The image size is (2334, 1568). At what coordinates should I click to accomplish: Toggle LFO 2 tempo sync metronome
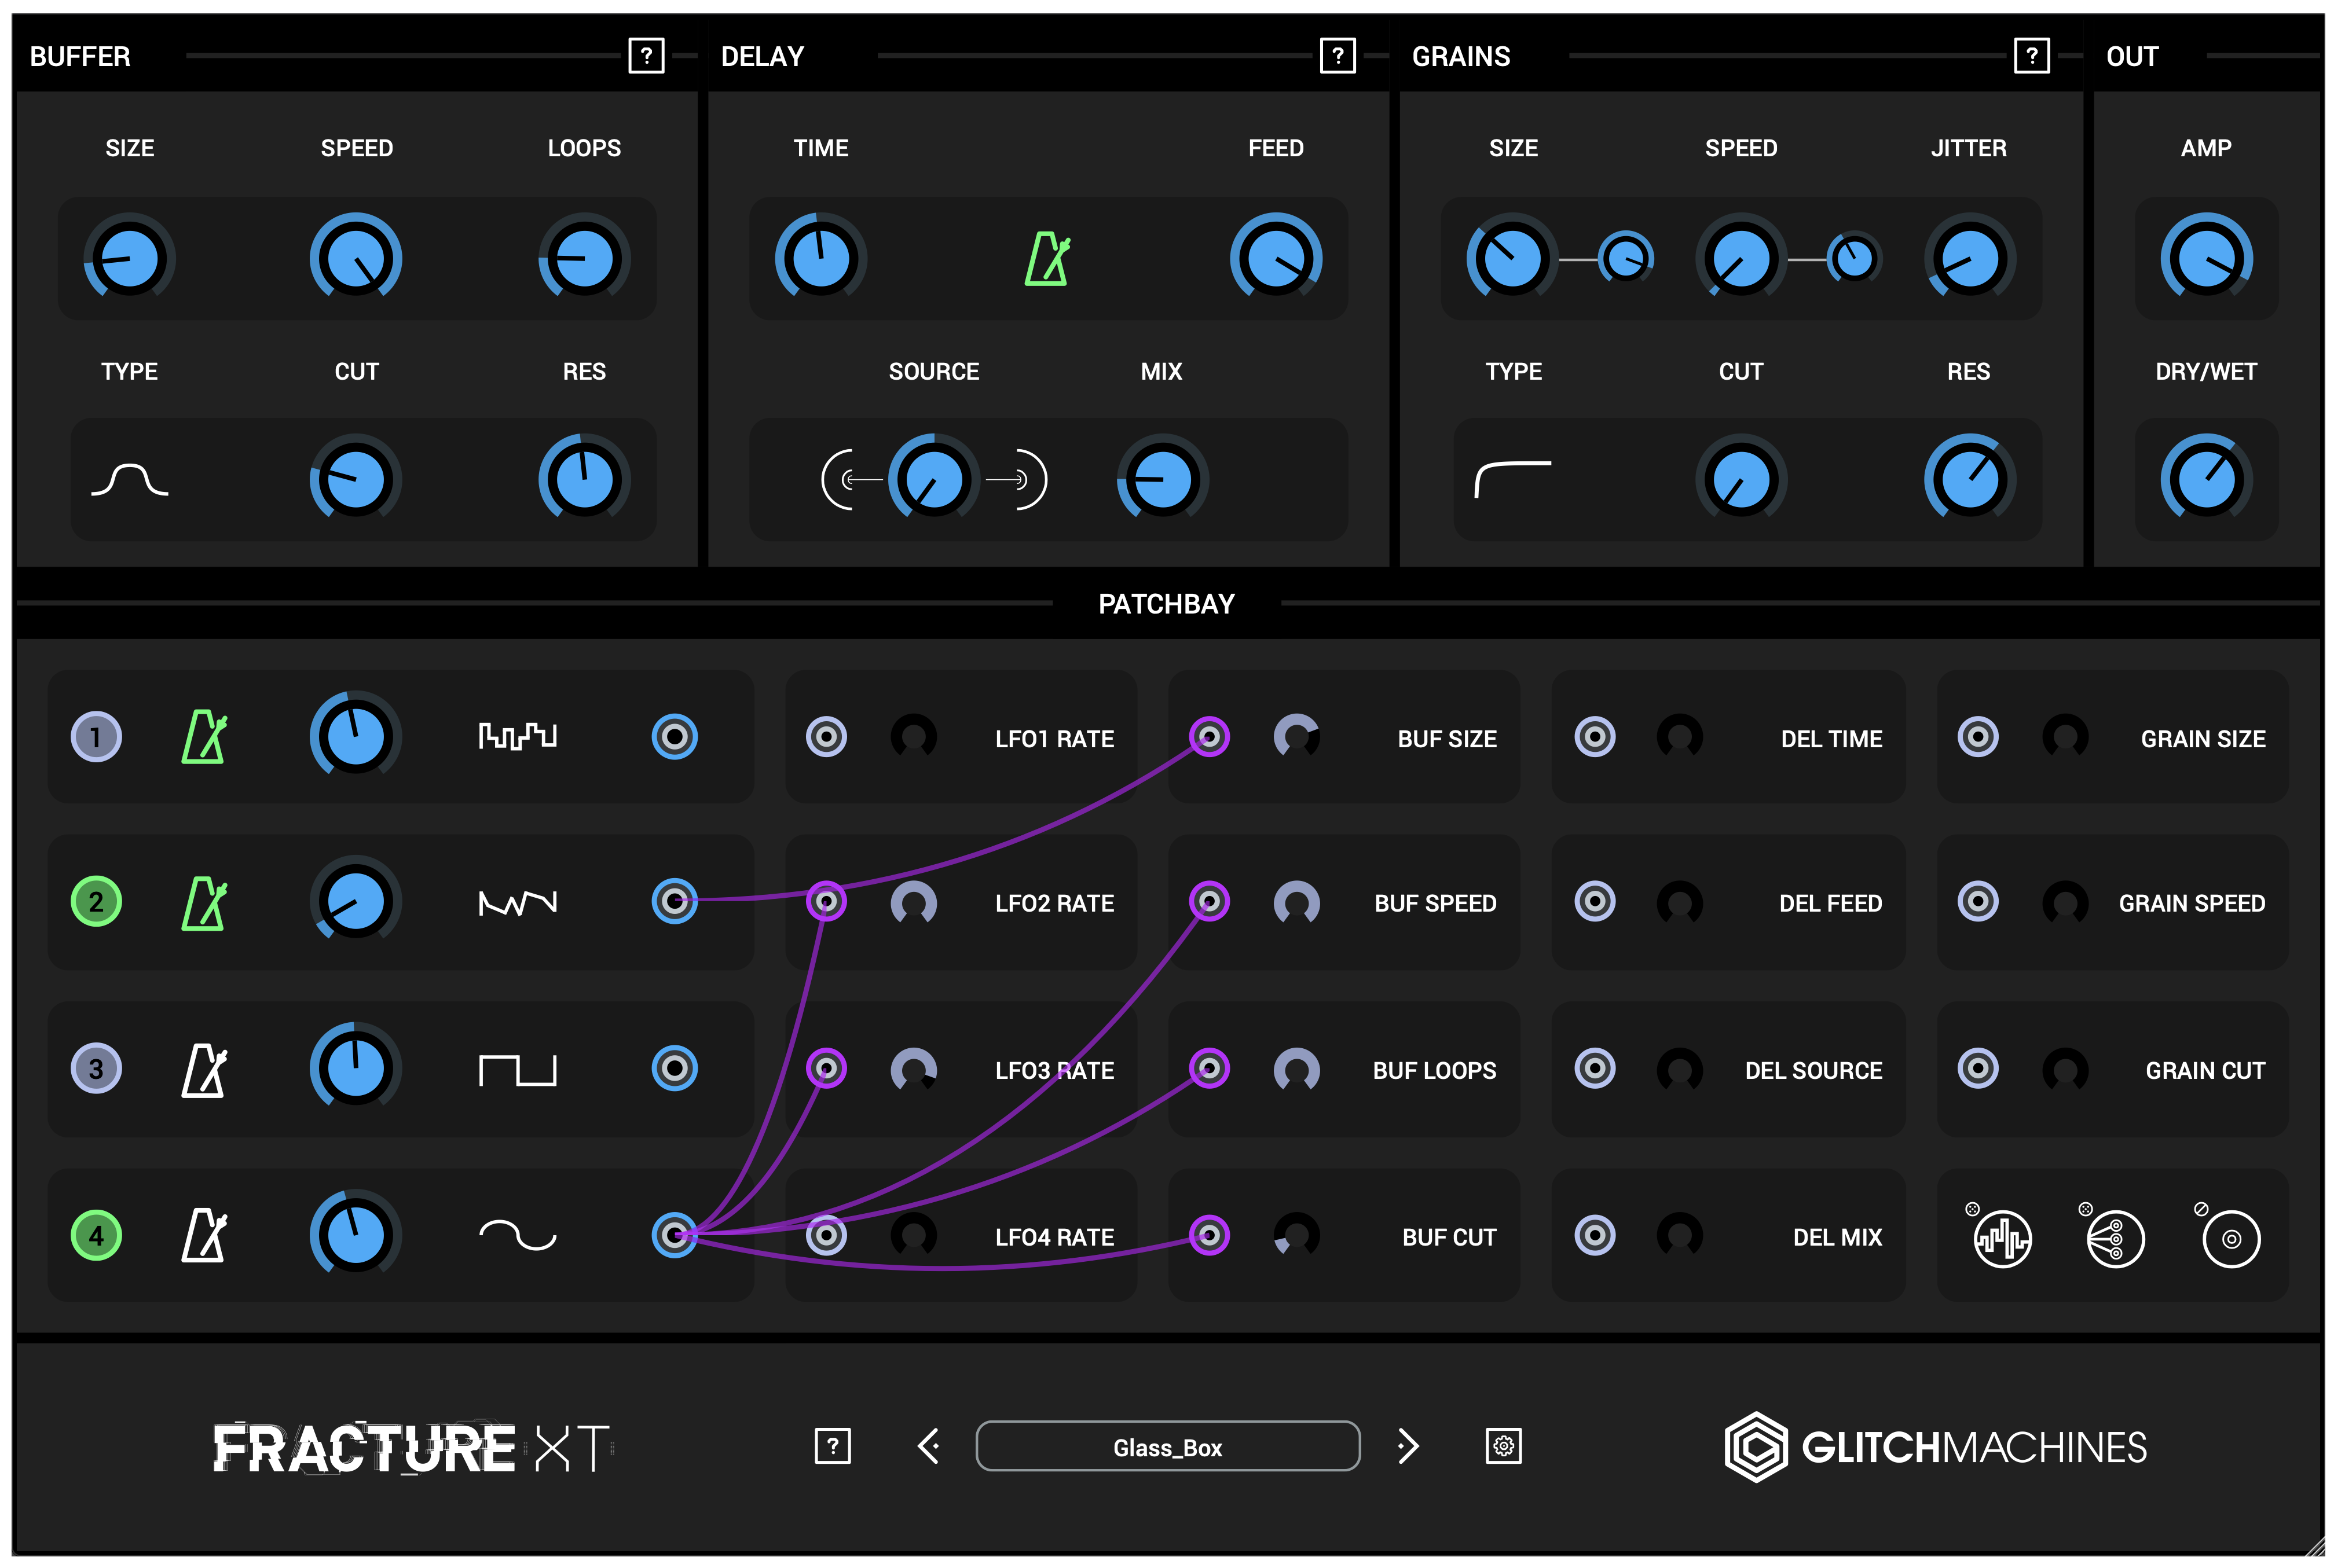coord(204,903)
